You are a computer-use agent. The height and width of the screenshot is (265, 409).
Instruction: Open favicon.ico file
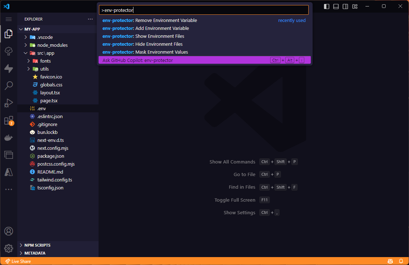point(58,77)
